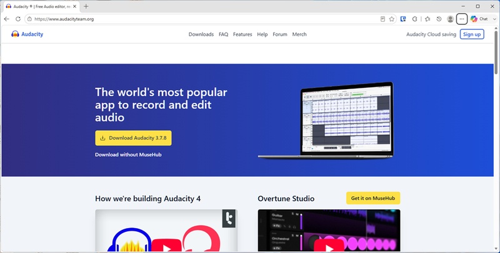Click Download Audacity 3.7.8 button
Image resolution: width=500 pixels, height=253 pixels.
tap(133, 138)
